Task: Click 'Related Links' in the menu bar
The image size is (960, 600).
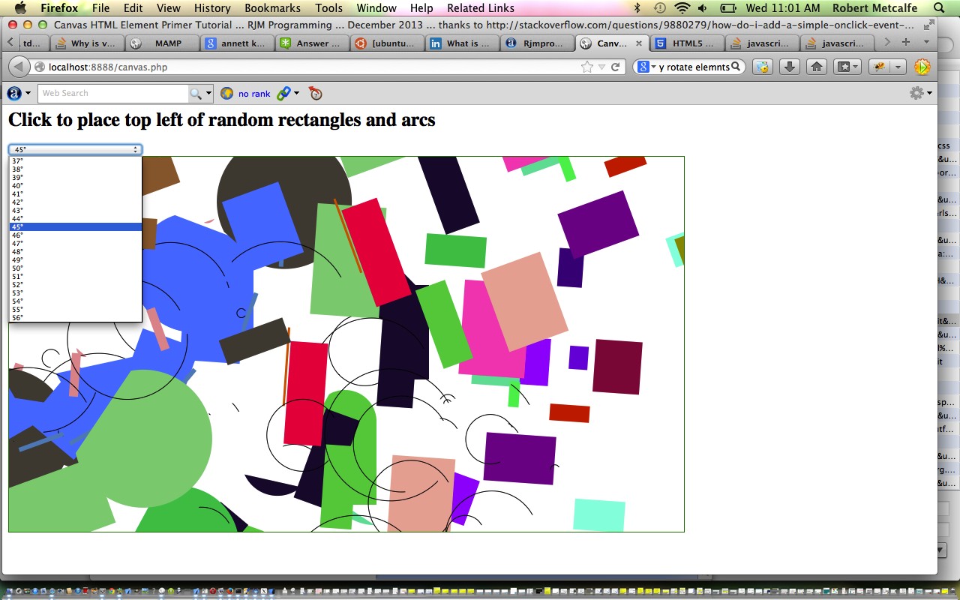Action: coord(480,8)
